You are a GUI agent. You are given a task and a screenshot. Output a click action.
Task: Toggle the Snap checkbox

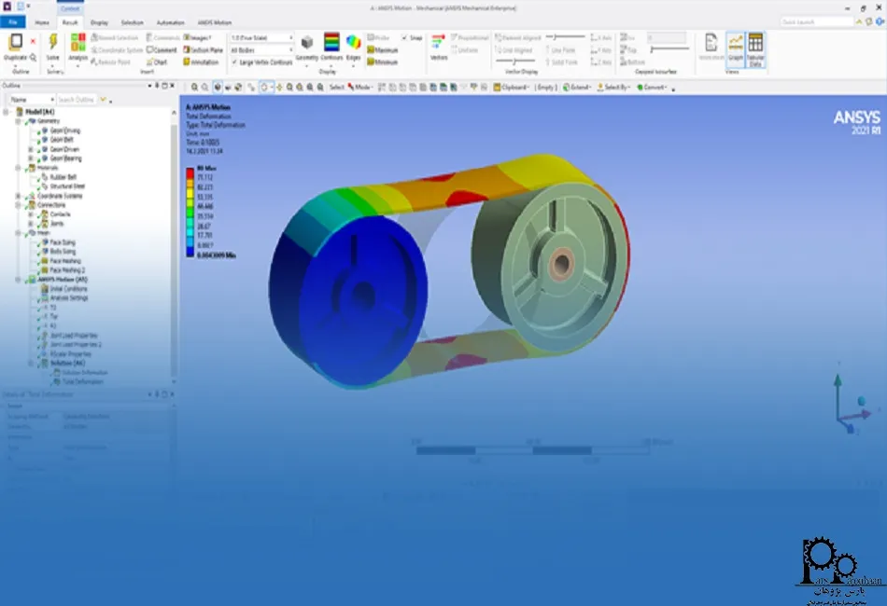[404, 38]
